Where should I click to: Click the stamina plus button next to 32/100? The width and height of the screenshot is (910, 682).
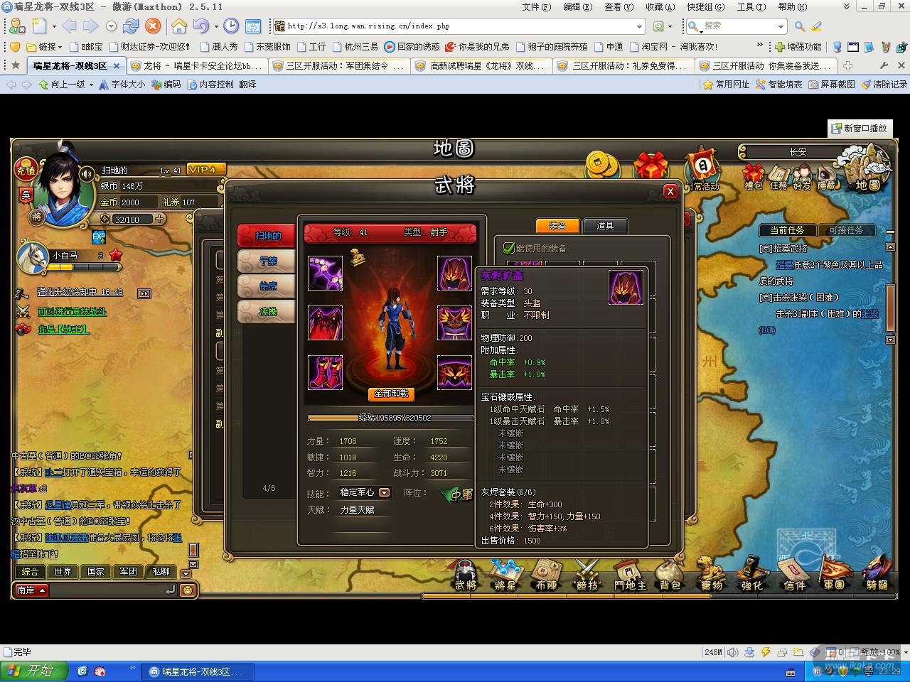coord(160,220)
